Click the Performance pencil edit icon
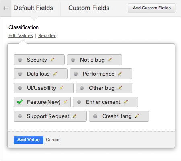This screenshot has height=161, width=181. pos(120,74)
